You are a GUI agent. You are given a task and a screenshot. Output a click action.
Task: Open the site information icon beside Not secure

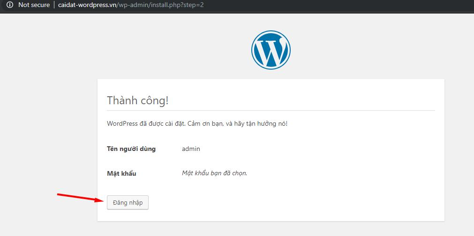coord(10,5)
